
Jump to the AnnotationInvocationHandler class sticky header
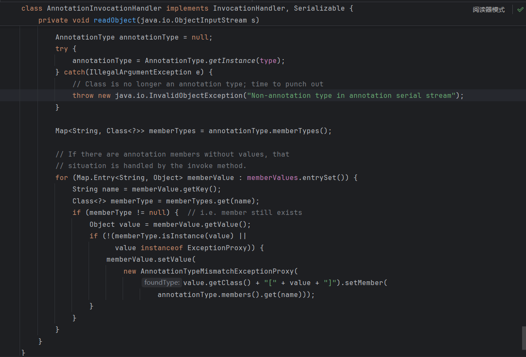pos(104,9)
